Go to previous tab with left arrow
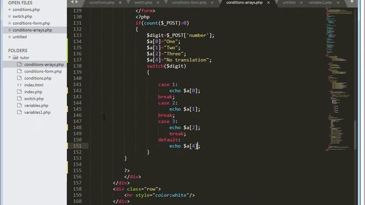The width and height of the screenshot is (365, 205). point(72,2)
